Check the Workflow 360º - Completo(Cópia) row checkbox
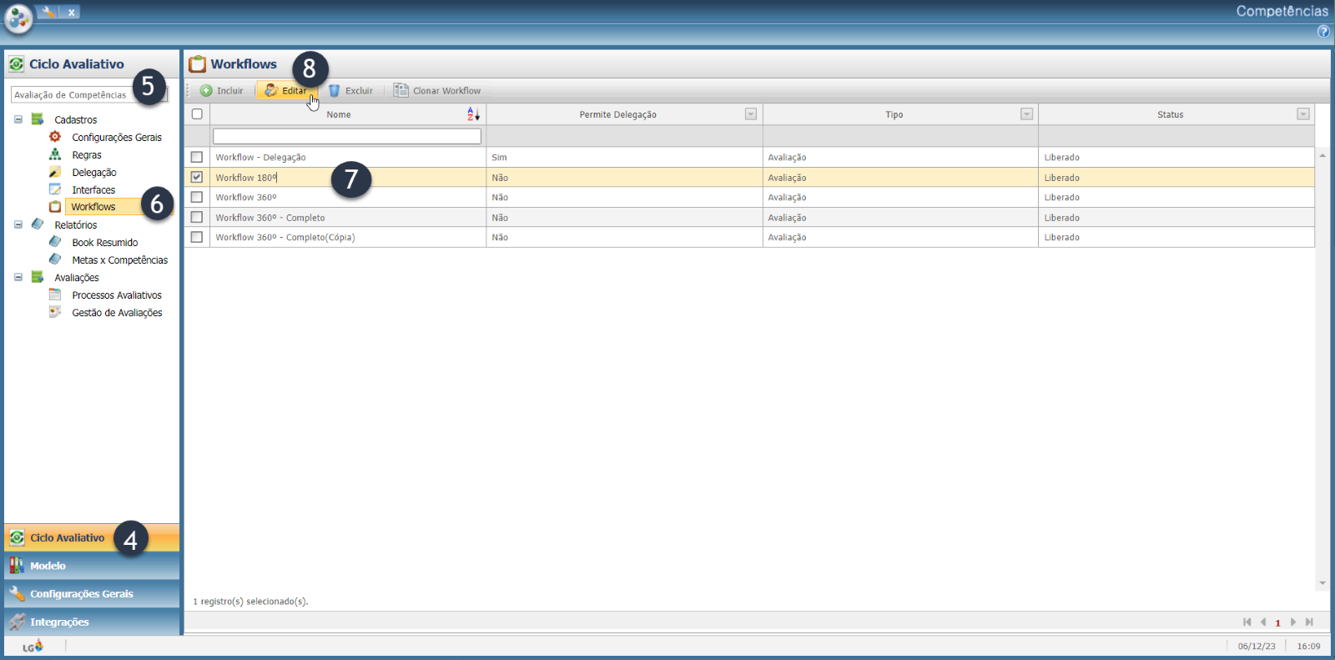Viewport: 1335px width, 660px height. 197,237
